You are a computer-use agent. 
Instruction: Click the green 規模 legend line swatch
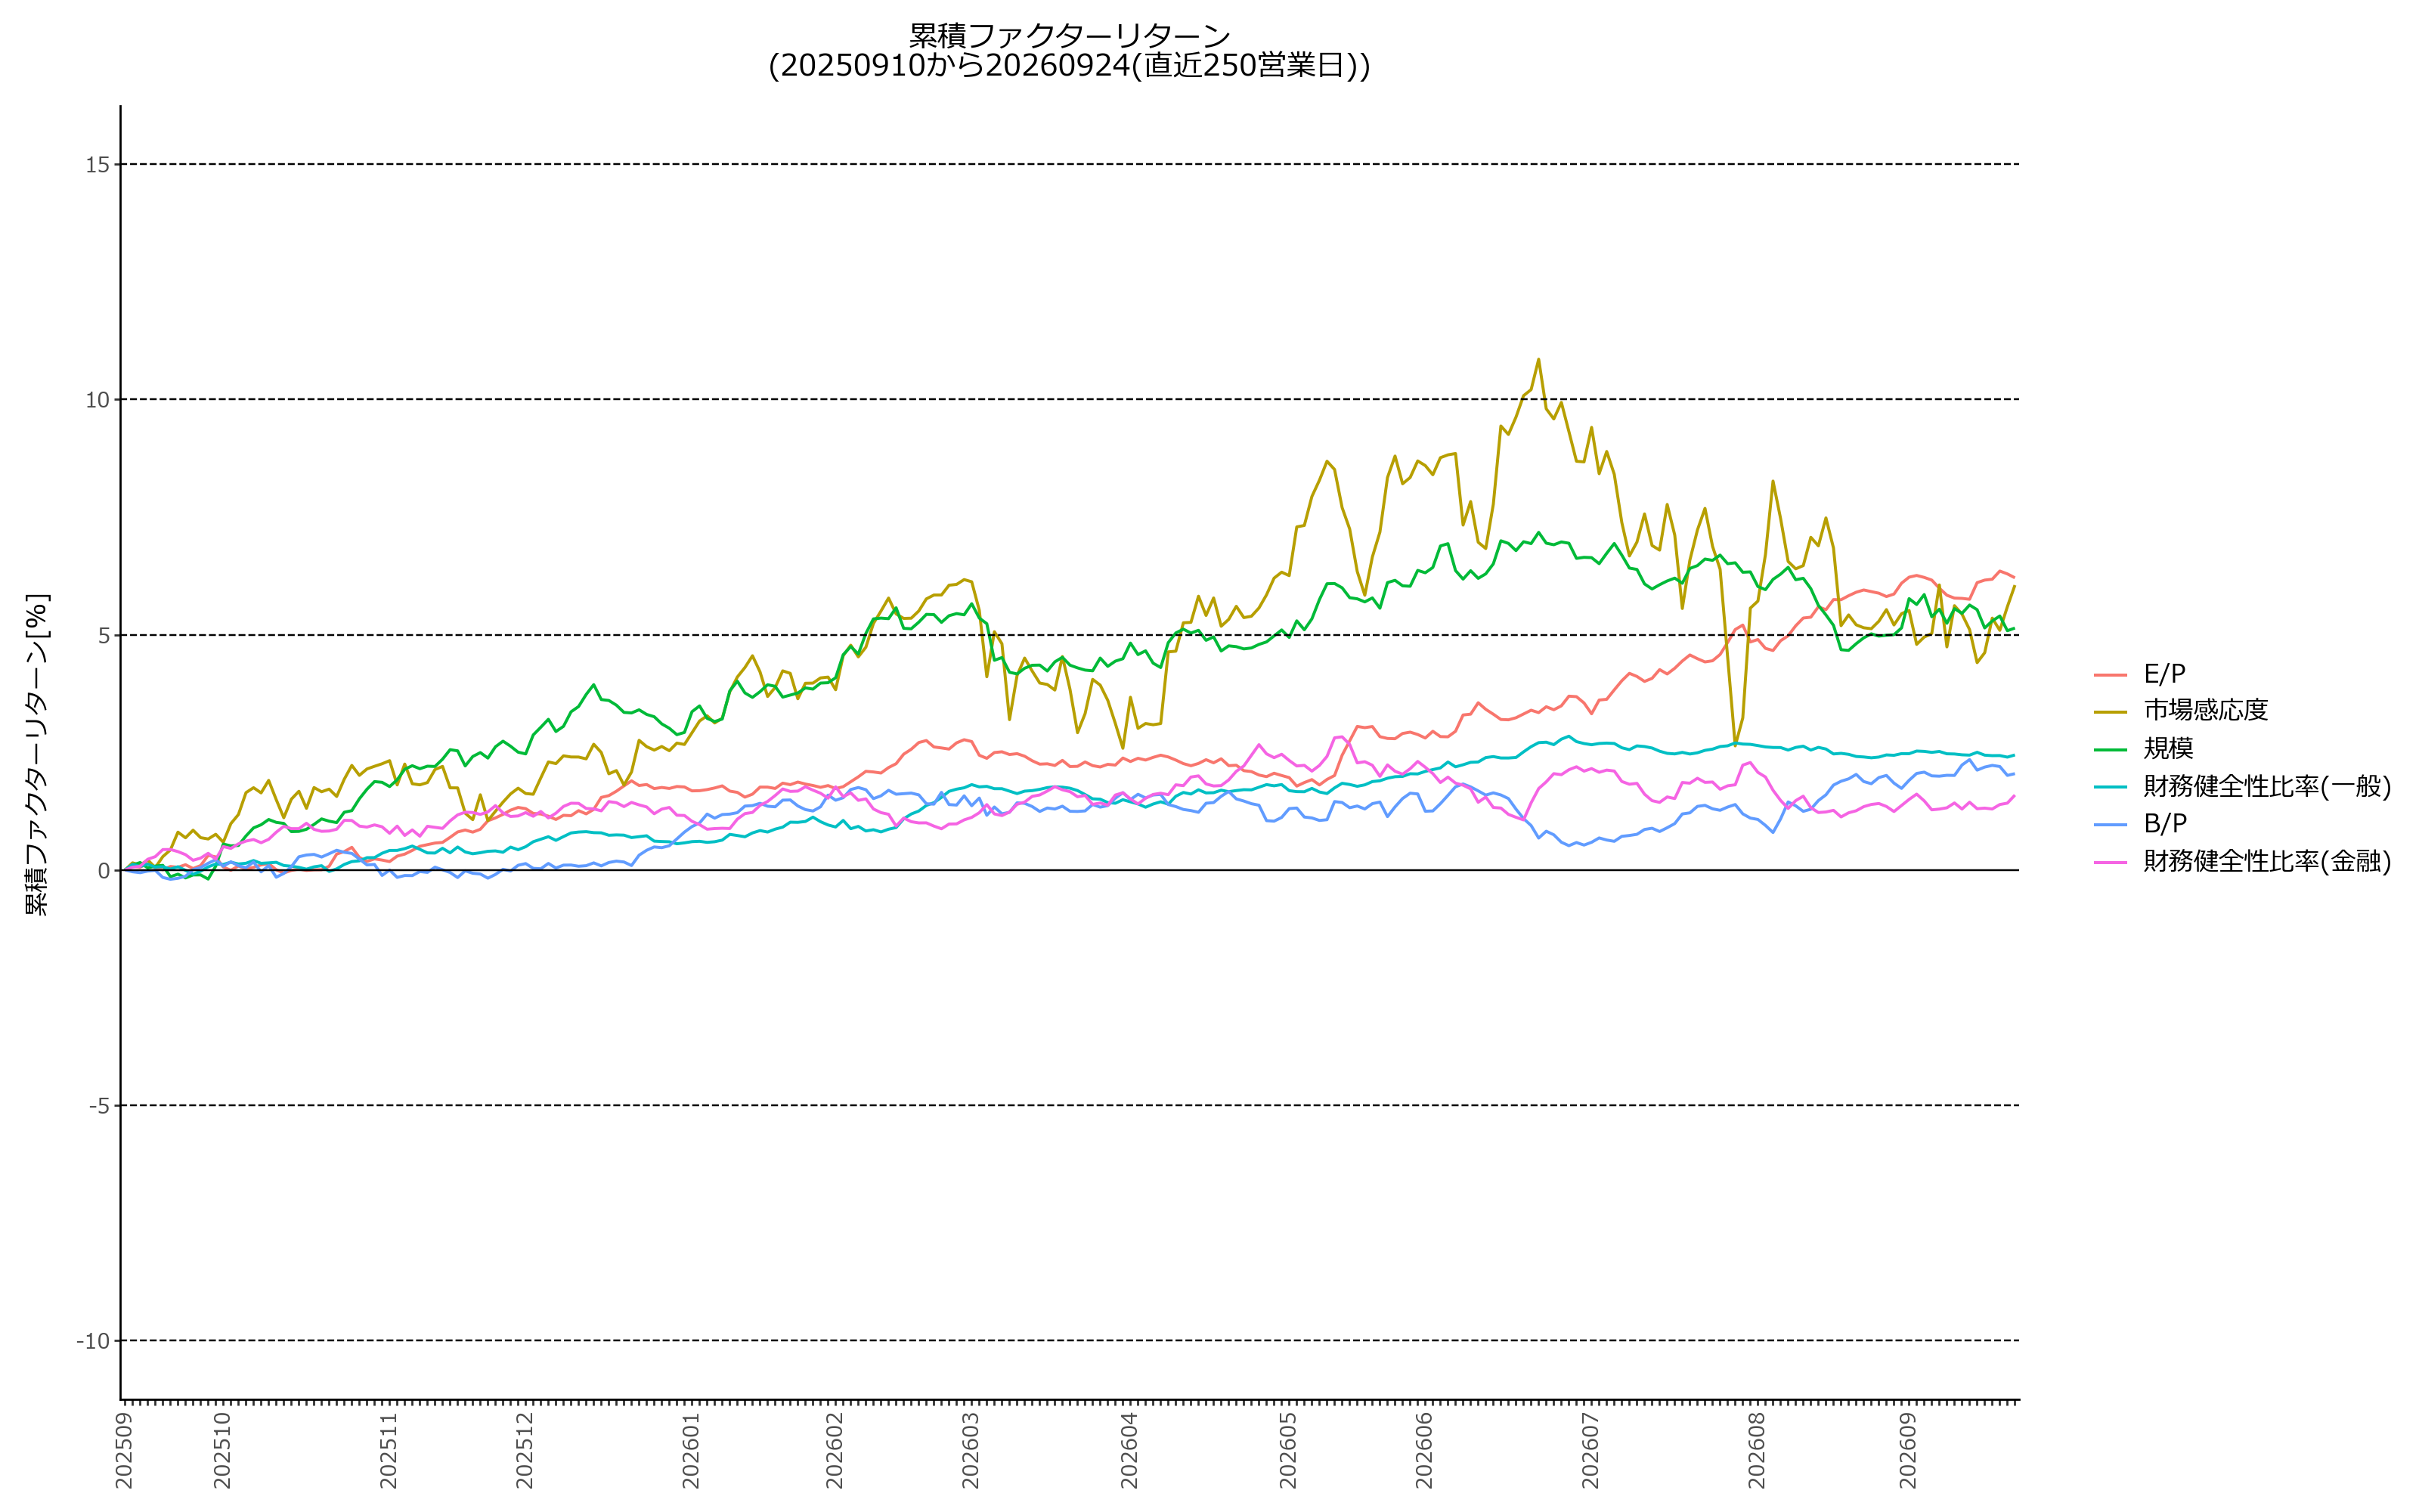[2110, 749]
